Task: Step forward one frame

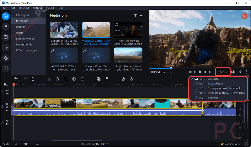Action: (x=205, y=72)
